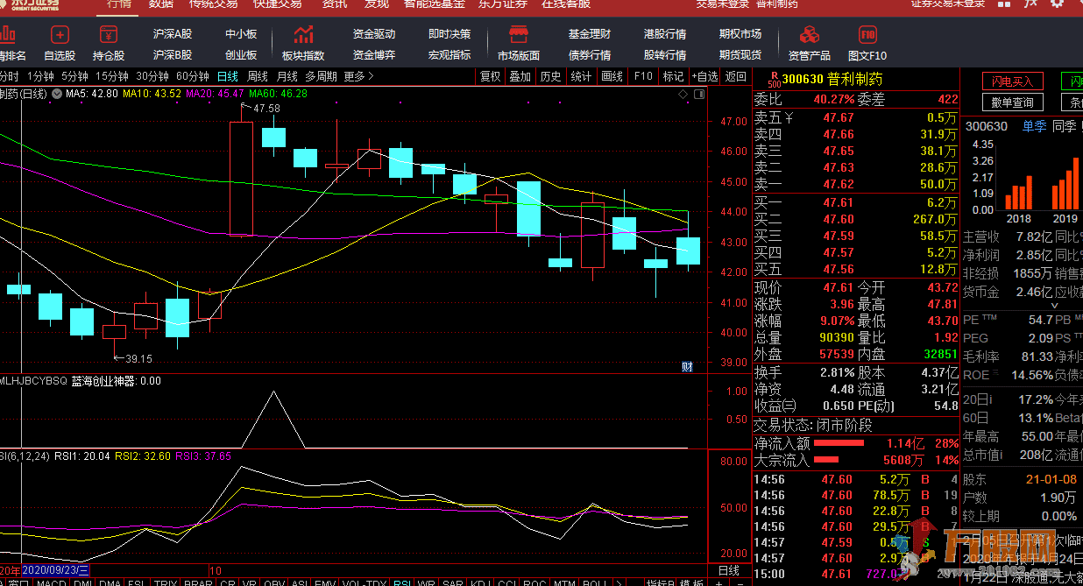Toggle the 叠加 overlay button
Screen dimensions: 1083x586
520,76
